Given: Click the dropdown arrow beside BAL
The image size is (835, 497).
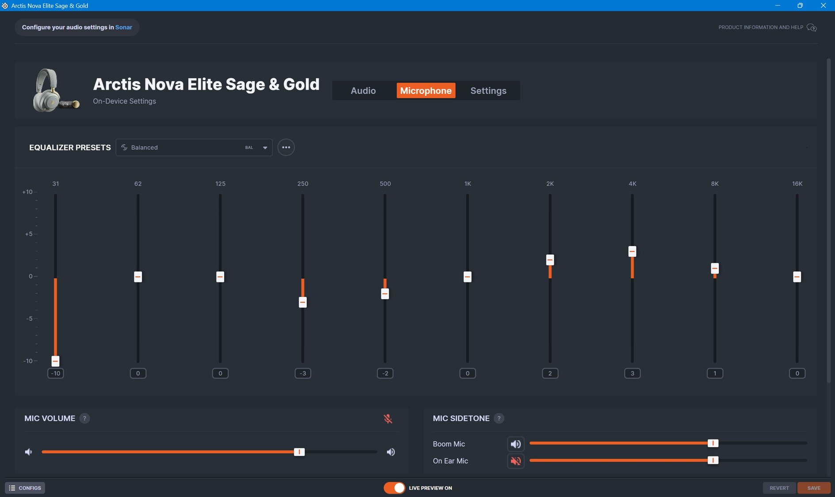Looking at the screenshot, I should [265, 148].
